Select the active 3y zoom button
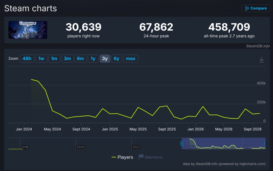This screenshot has height=171, width=273. pos(105,59)
